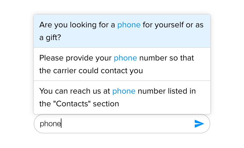Click blue 'phone' word in second suggestion
Screen dimensions: 244x148
(x=125, y=58)
